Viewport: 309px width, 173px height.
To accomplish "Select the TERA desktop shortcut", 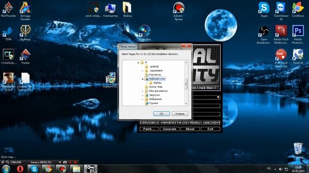I will click(8, 33).
